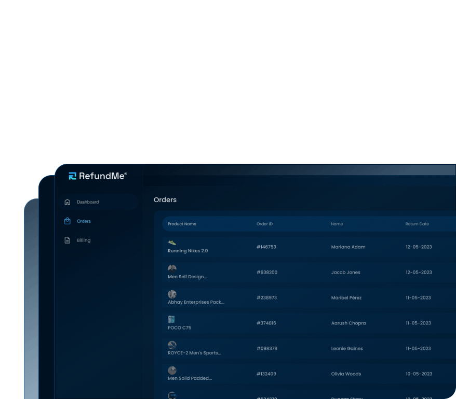Click Leonie Gaines's return date 11-05-2023
456x399 pixels.
coord(418,349)
